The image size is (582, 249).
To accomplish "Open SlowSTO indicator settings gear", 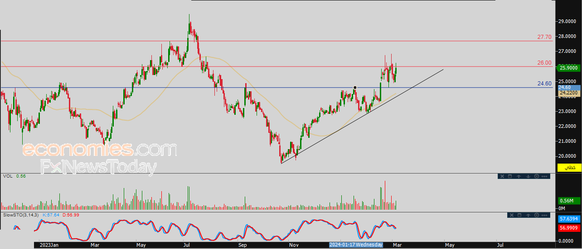I will pyautogui.click(x=537, y=215).
